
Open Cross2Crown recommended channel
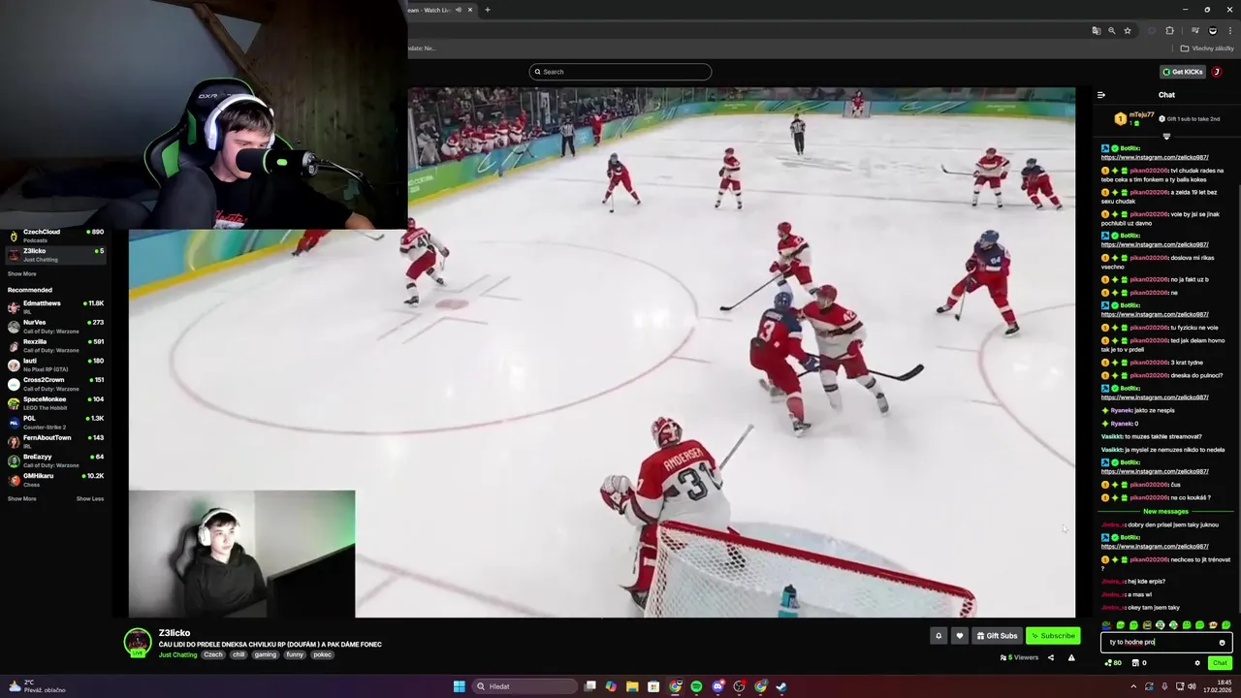[x=56, y=383]
